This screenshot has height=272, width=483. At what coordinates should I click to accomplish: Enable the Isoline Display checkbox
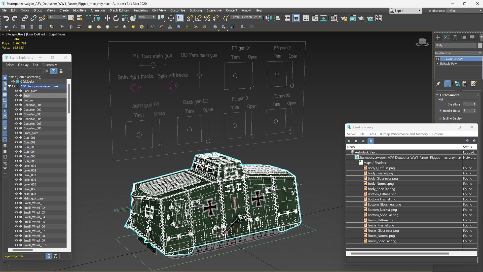(441, 118)
